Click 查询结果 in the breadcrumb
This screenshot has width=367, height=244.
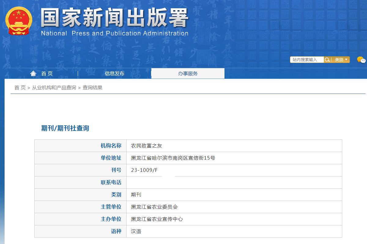click(92, 88)
